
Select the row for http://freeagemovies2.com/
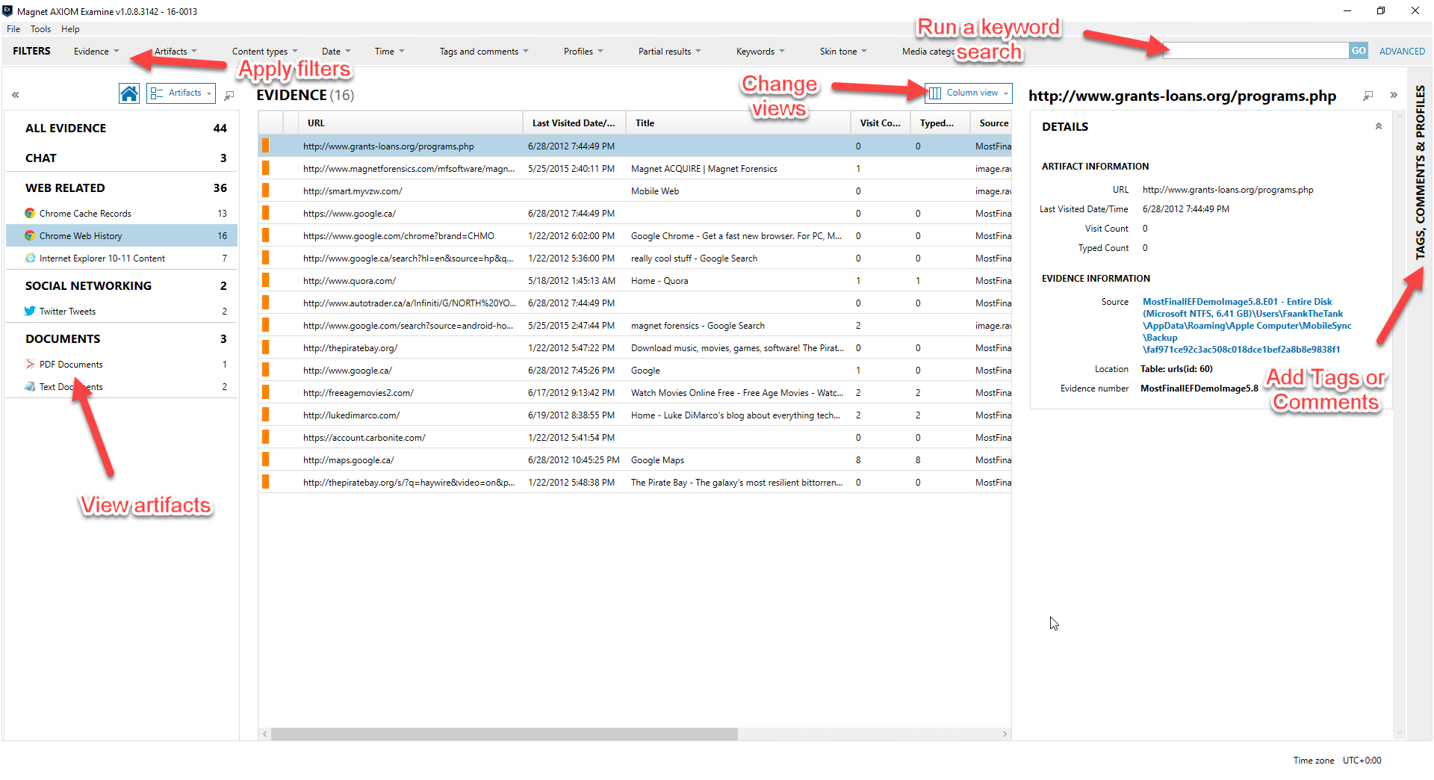(x=635, y=392)
